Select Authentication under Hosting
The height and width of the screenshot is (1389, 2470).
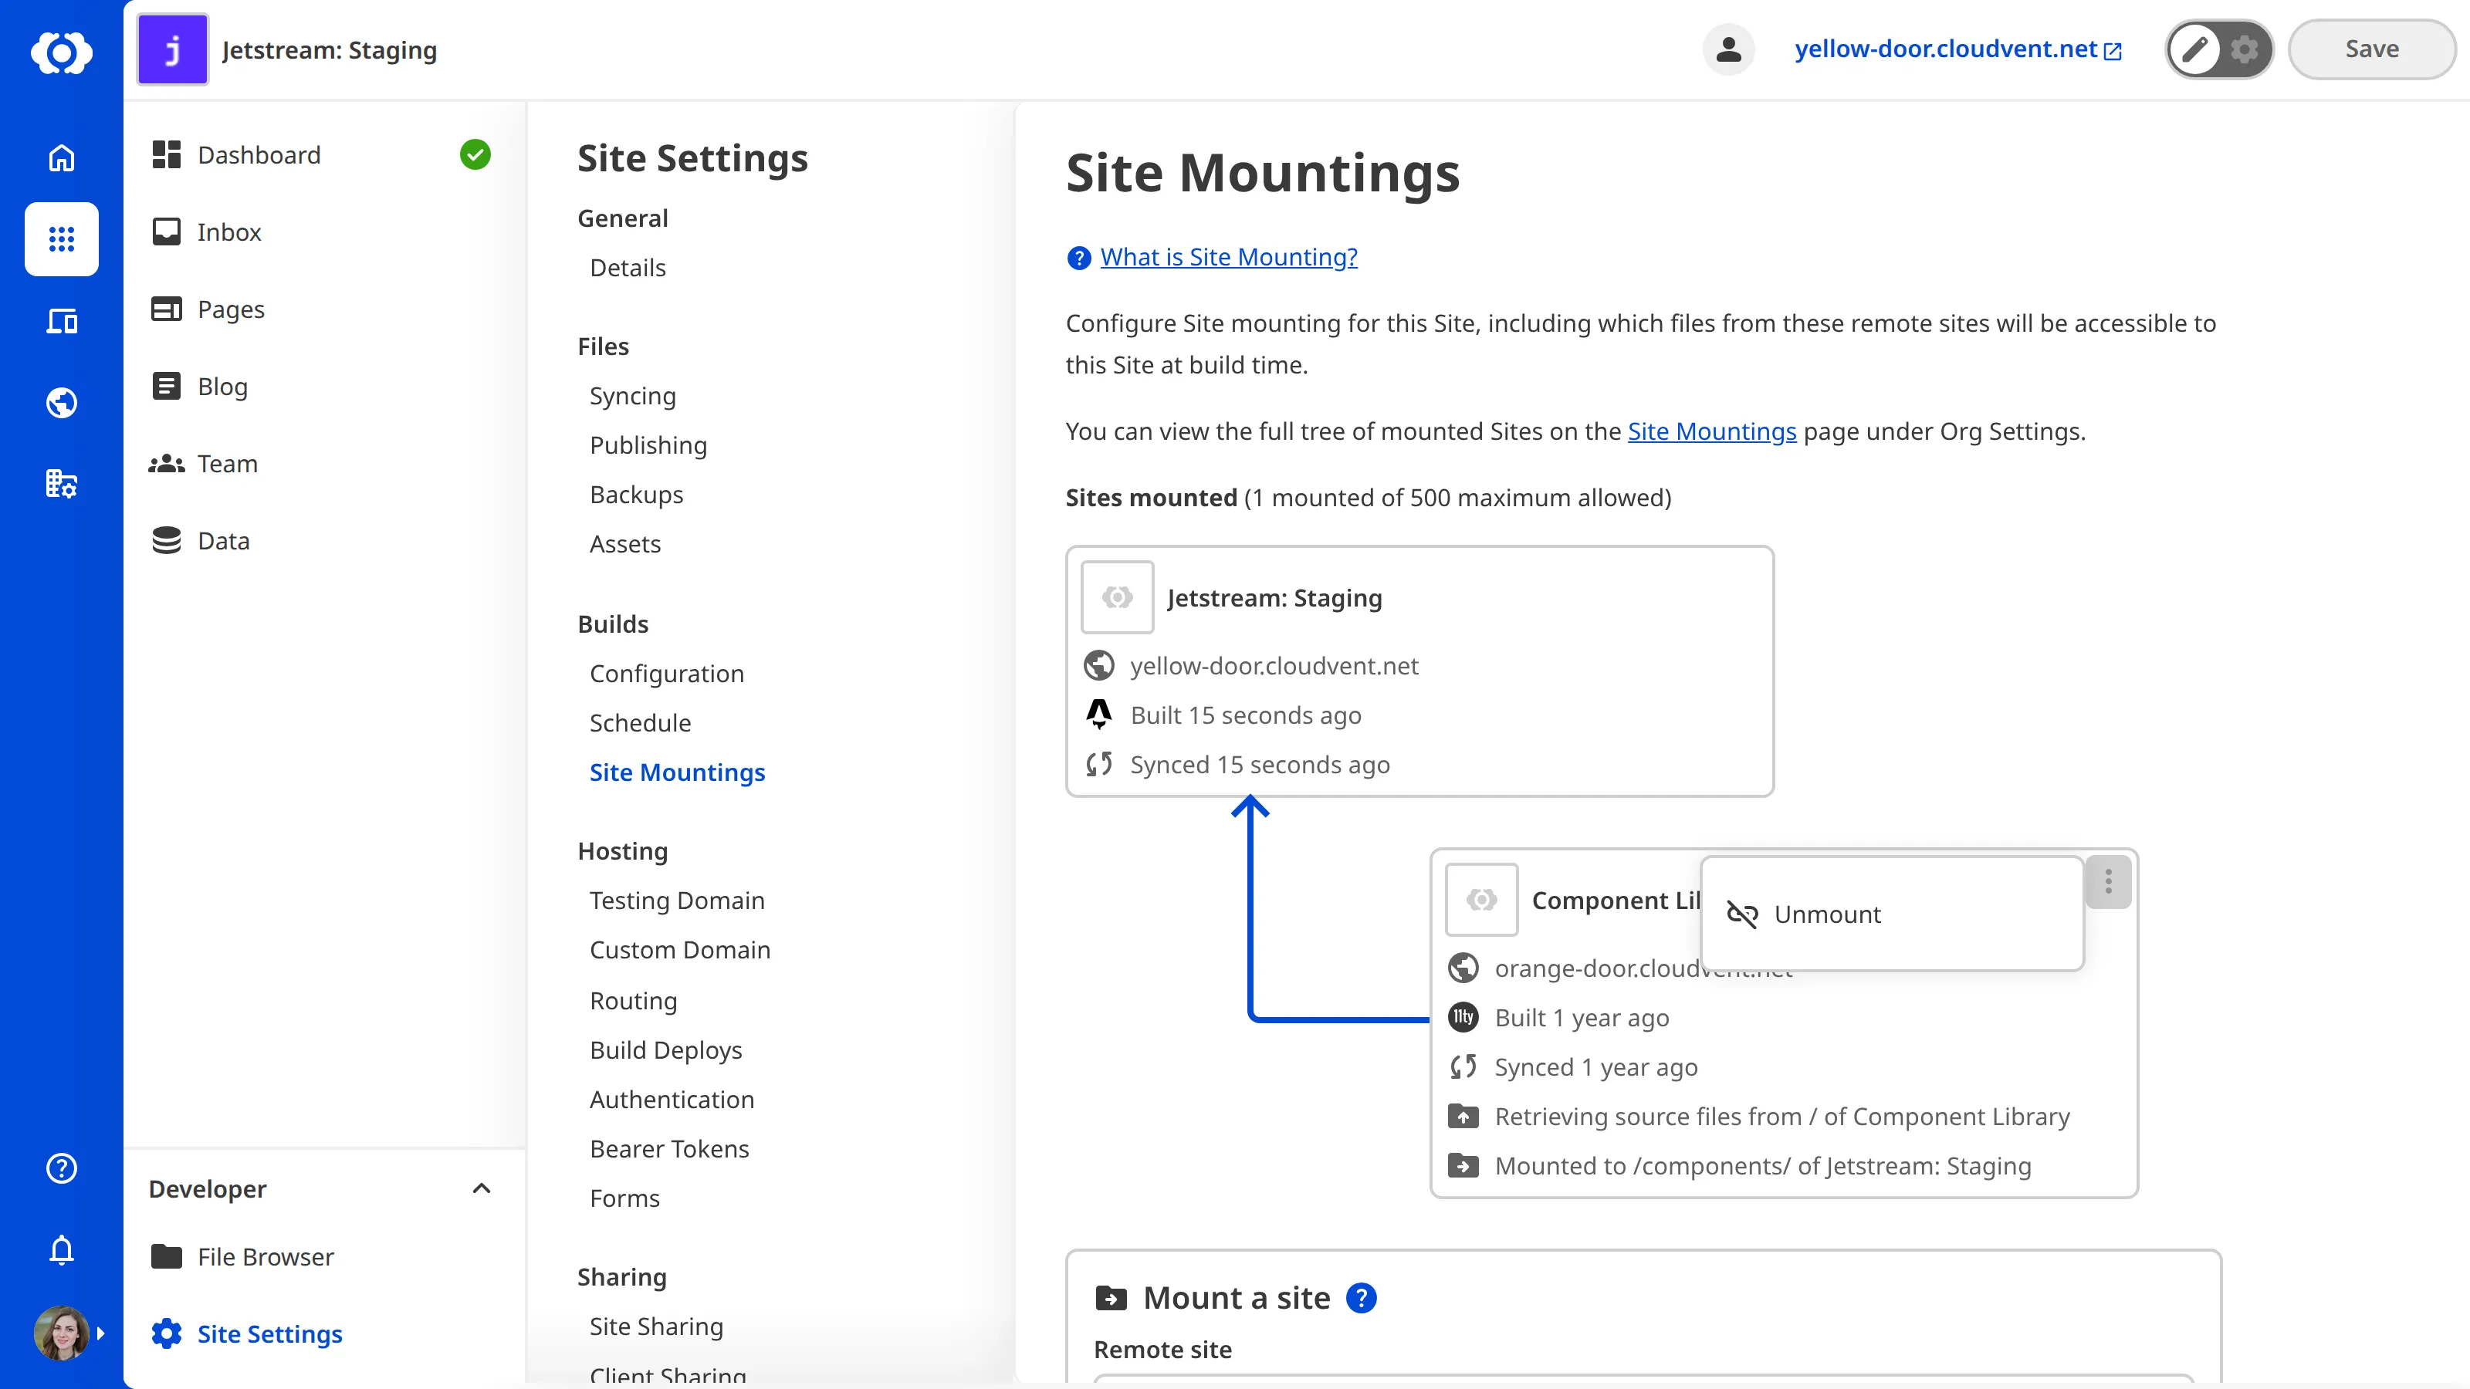[672, 1100]
